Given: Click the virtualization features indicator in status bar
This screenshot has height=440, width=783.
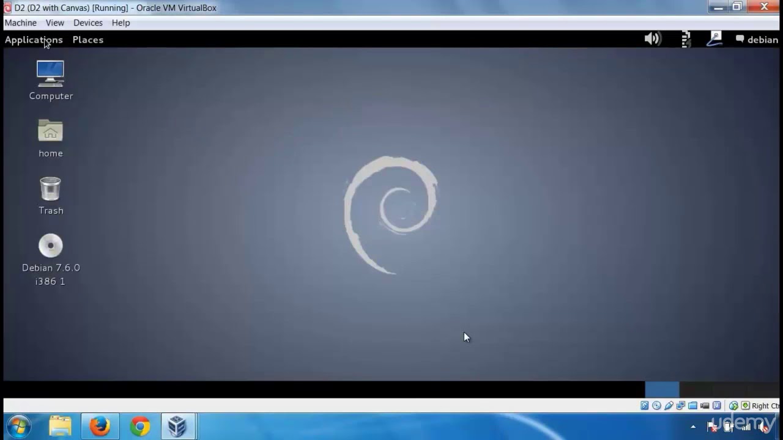Looking at the screenshot, I should click(x=717, y=405).
